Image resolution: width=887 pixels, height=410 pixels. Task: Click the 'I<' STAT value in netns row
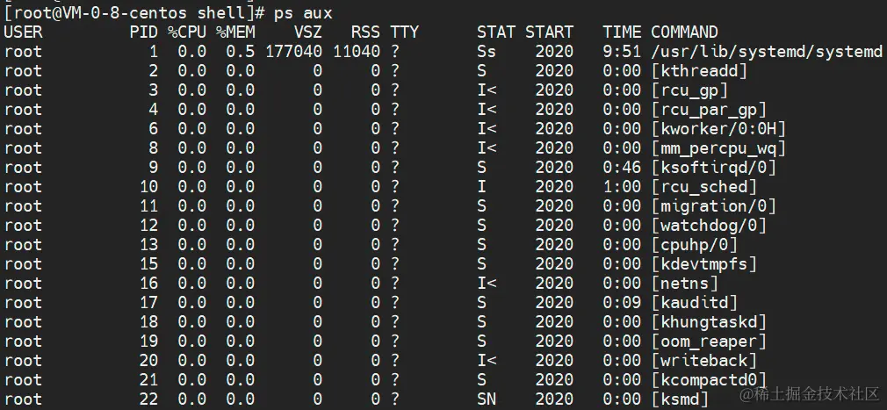(487, 284)
